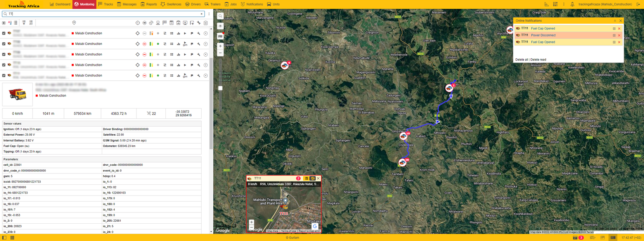644x241 pixels.
Task: Open search options three-dot menu
Action: (209, 14)
